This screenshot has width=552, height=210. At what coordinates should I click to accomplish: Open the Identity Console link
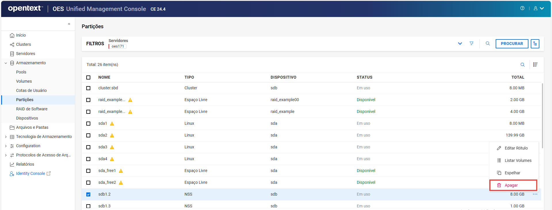click(30, 173)
